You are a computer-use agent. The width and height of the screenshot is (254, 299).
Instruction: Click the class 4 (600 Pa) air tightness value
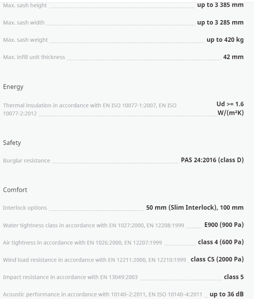221,242
